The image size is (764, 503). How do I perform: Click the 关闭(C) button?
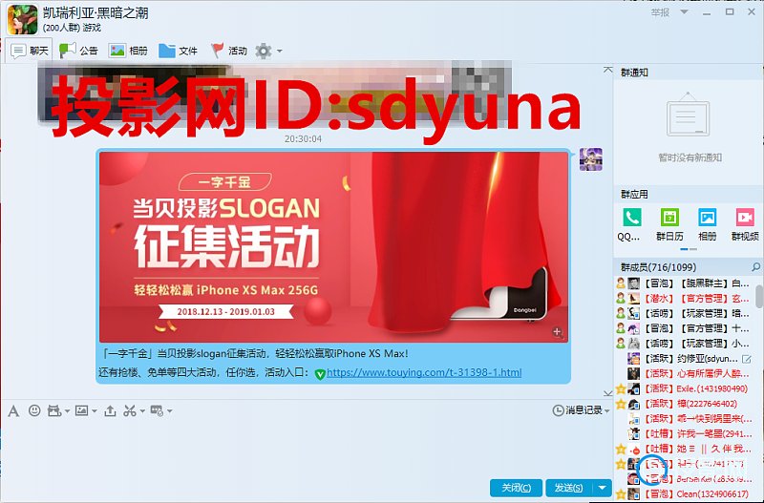click(x=516, y=488)
